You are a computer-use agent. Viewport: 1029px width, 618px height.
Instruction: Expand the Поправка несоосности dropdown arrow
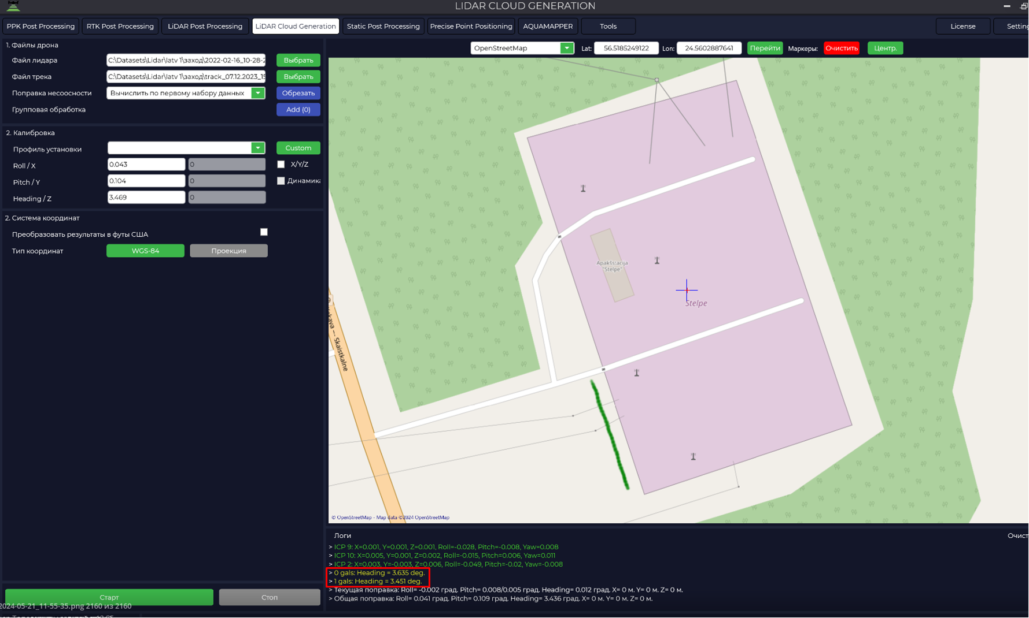click(x=258, y=93)
